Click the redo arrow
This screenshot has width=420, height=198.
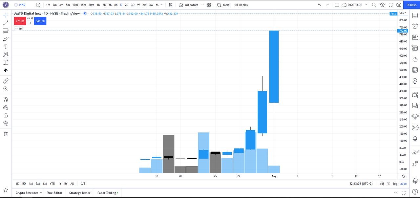click(327, 5)
